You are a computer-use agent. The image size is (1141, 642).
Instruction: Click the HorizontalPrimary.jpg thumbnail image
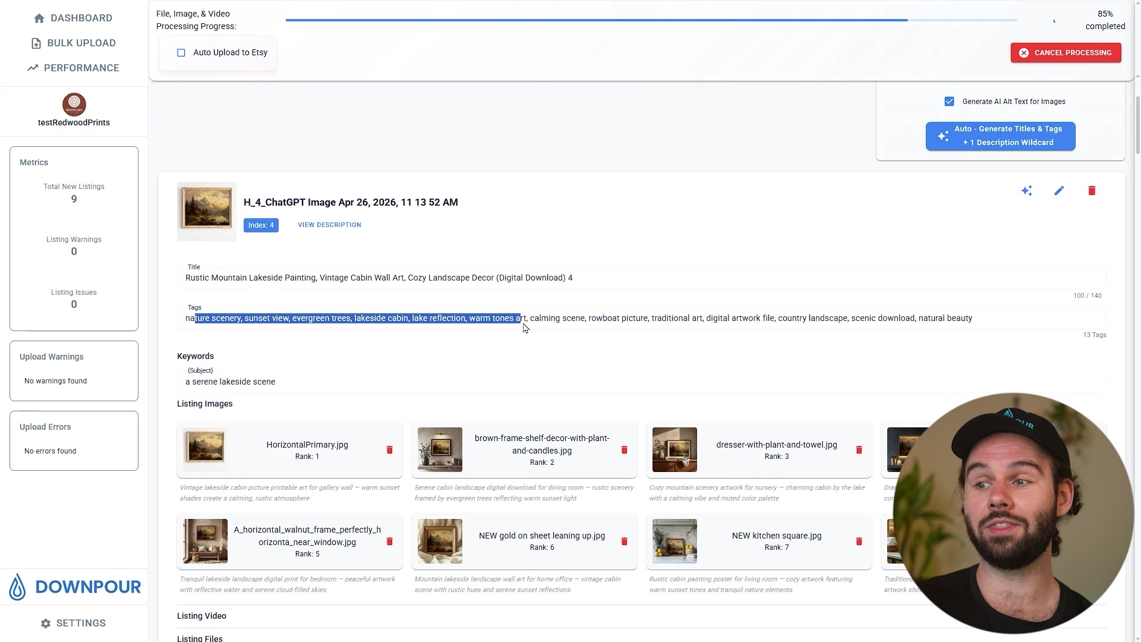[205, 449]
